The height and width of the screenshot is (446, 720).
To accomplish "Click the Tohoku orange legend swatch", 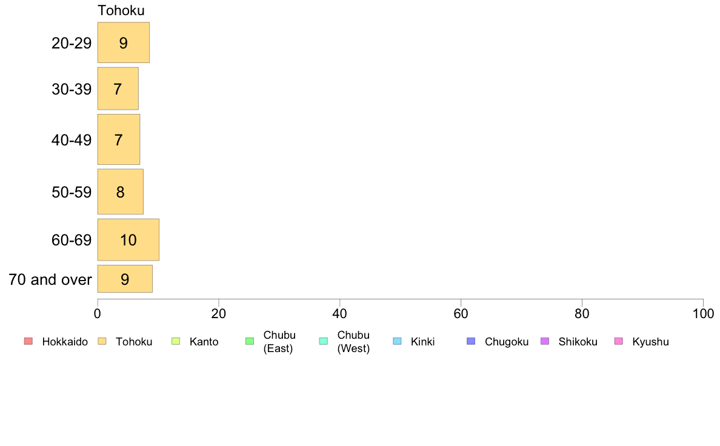I will point(102,341).
